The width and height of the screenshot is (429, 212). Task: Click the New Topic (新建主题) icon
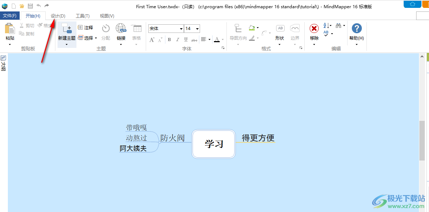[x=66, y=29]
